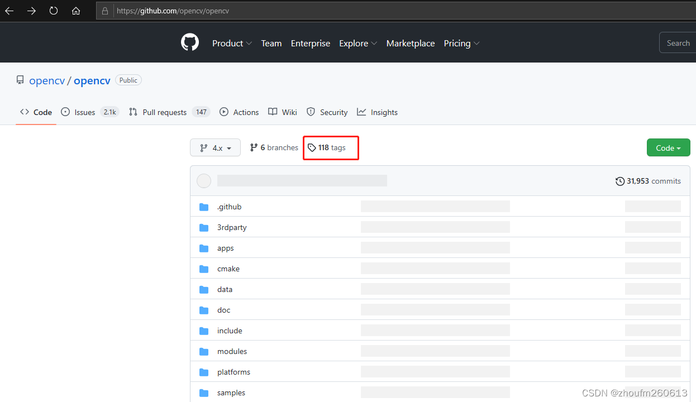
Task: Click the include folder icon
Action: click(x=204, y=331)
